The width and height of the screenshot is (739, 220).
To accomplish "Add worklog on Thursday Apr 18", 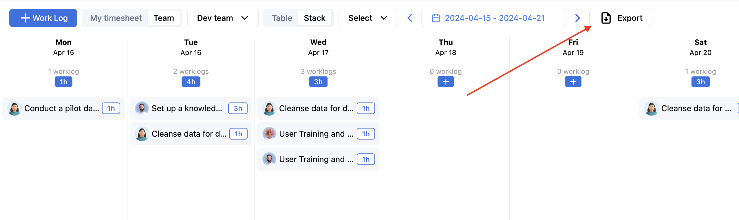I will [446, 82].
